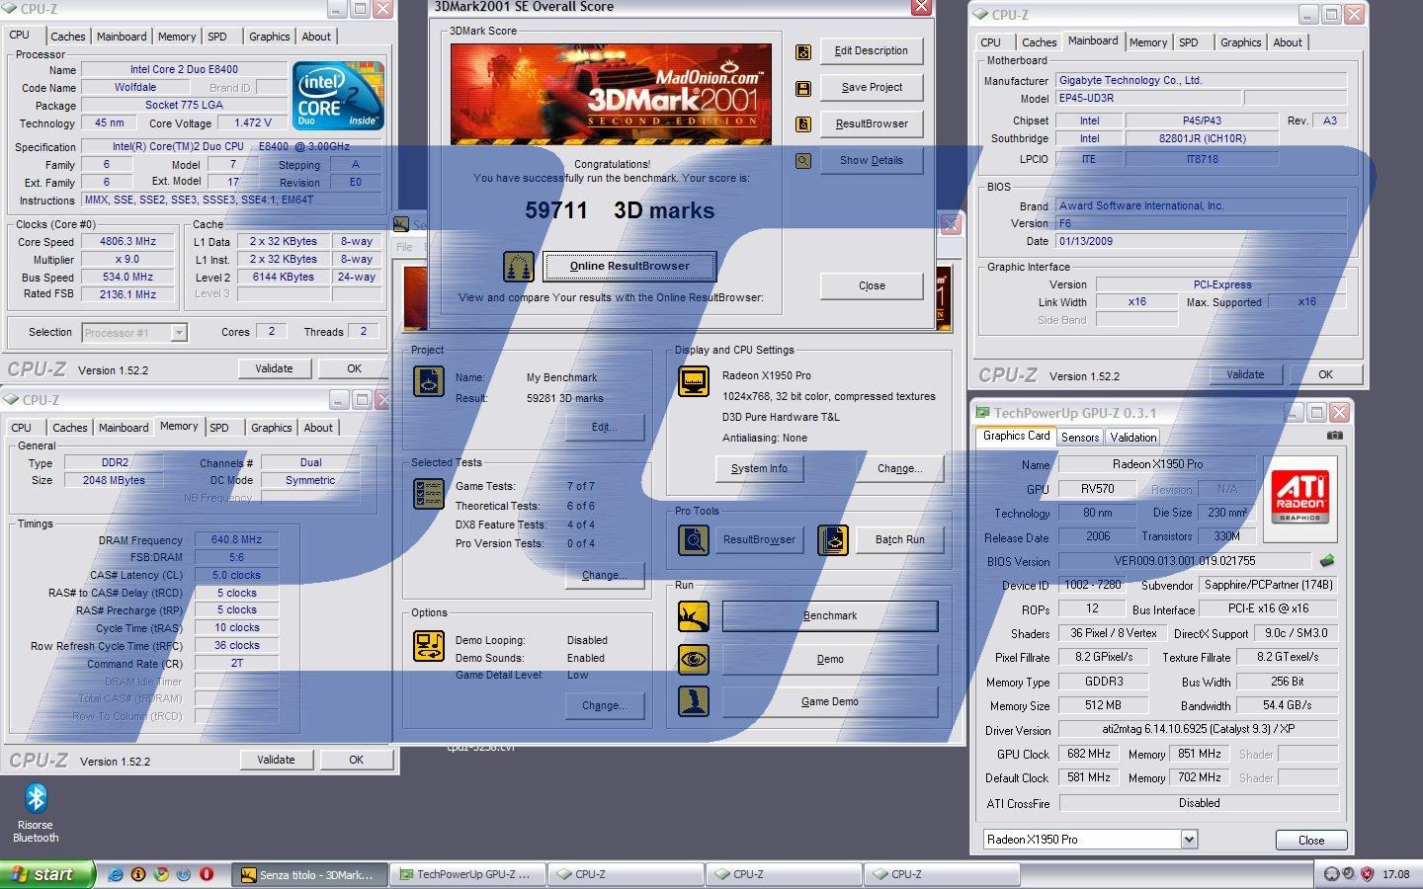Select Senza titolo - 3DMark taskbar button

coord(311,874)
